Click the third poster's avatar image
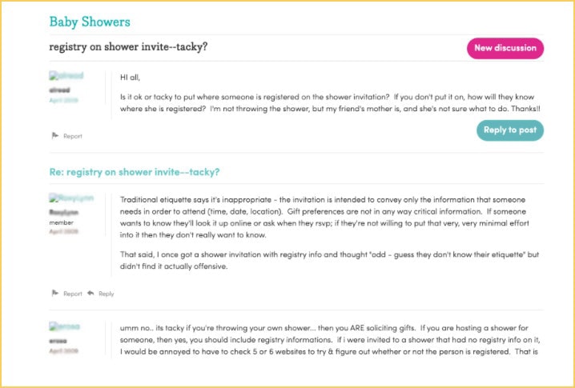The height and width of the screenshot is (388, 575). click(x=65, y=326)
